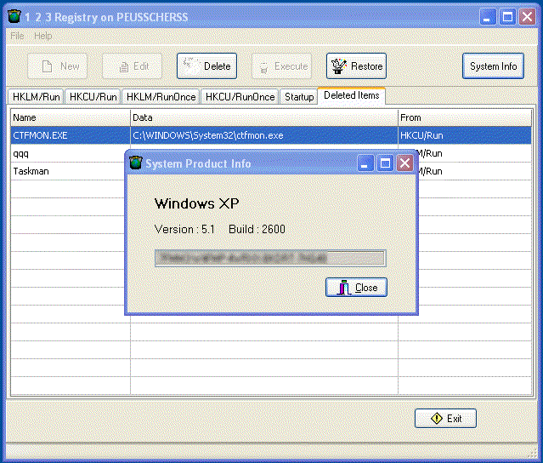Image resolution: width=543 pixels, height=463 pixels.
Task: Click the Exit button
Action: [445, 418]
